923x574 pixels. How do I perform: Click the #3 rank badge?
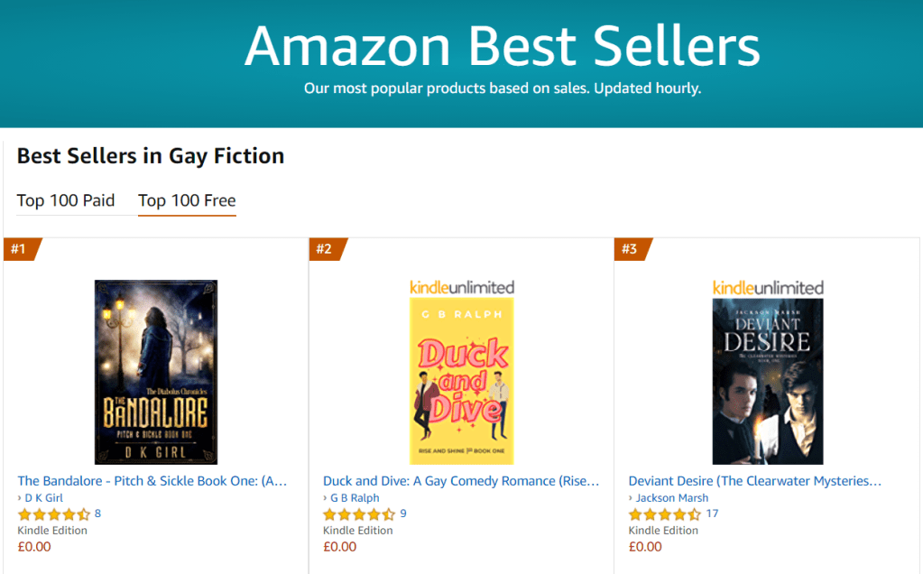630,249
